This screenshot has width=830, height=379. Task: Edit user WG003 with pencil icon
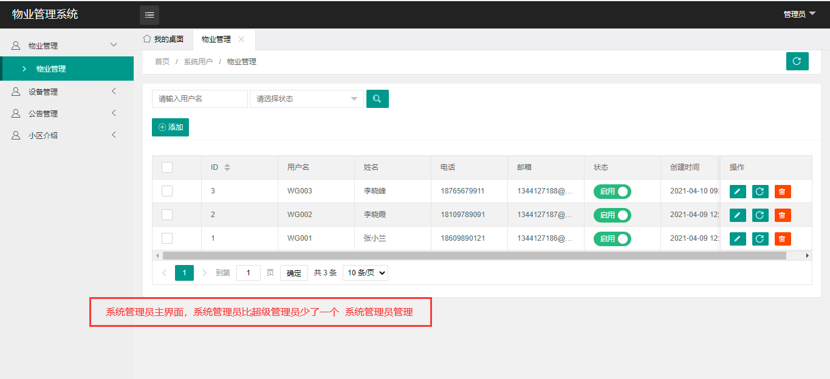point(738,192)
